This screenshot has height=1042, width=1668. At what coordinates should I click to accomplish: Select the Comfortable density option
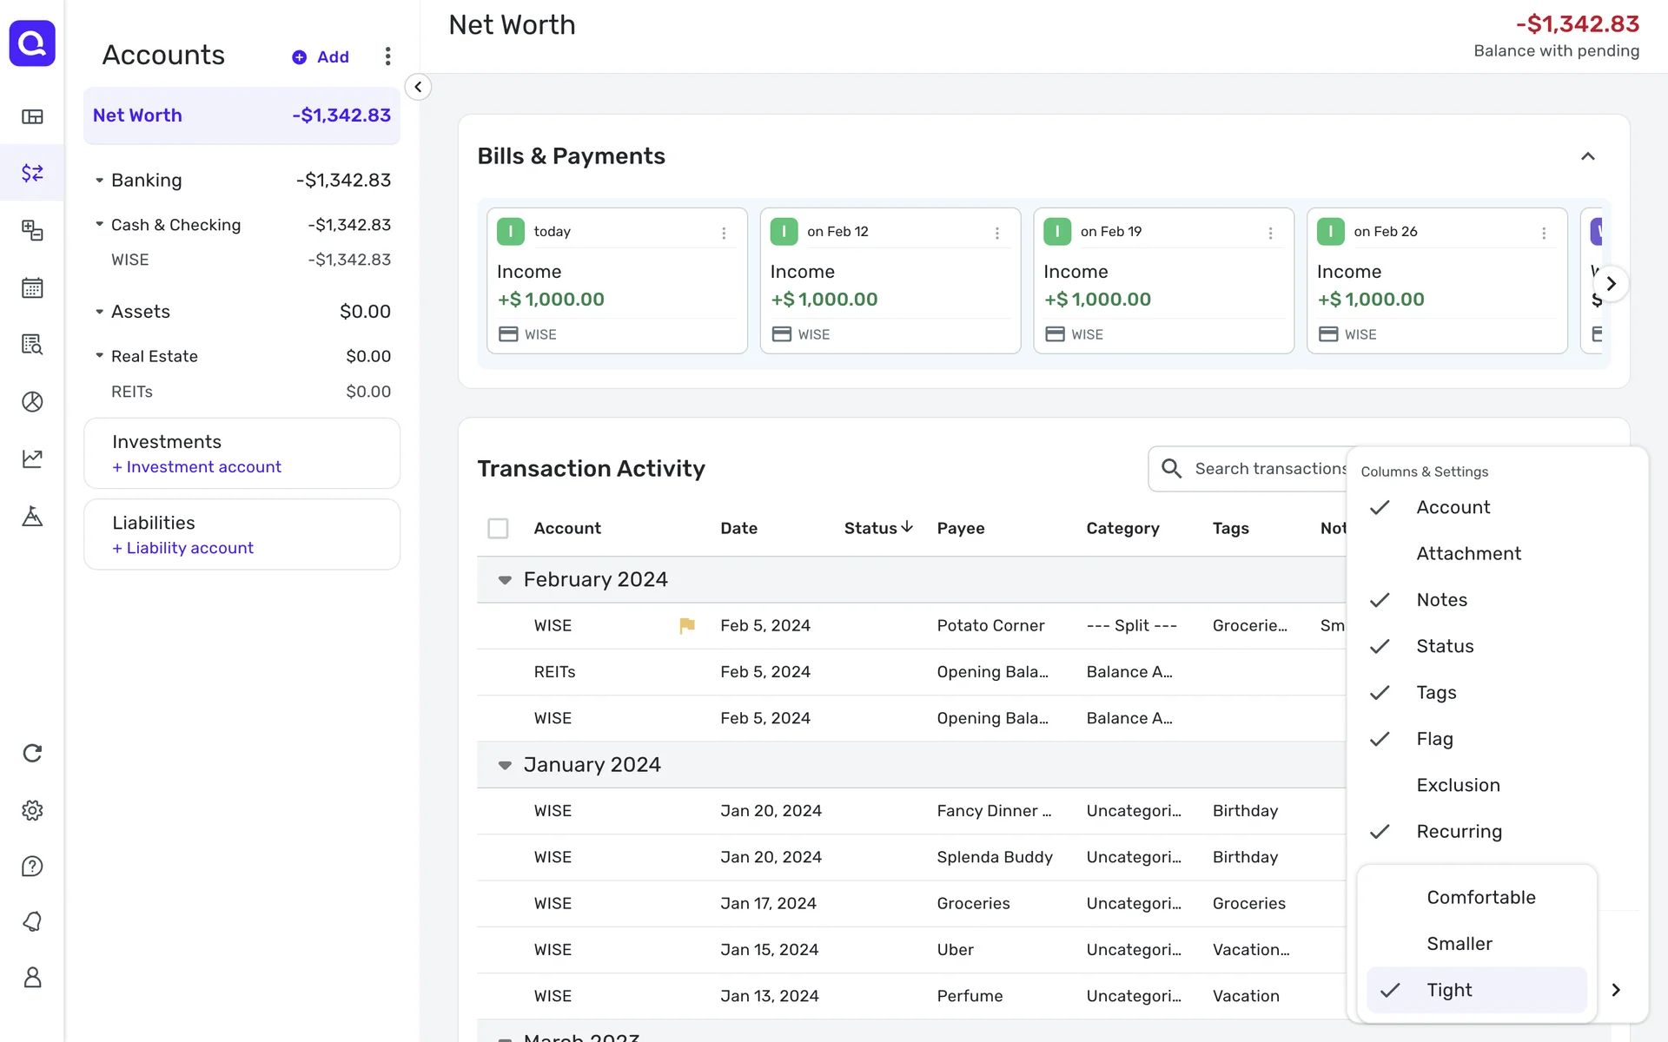tap(1480, 897)
